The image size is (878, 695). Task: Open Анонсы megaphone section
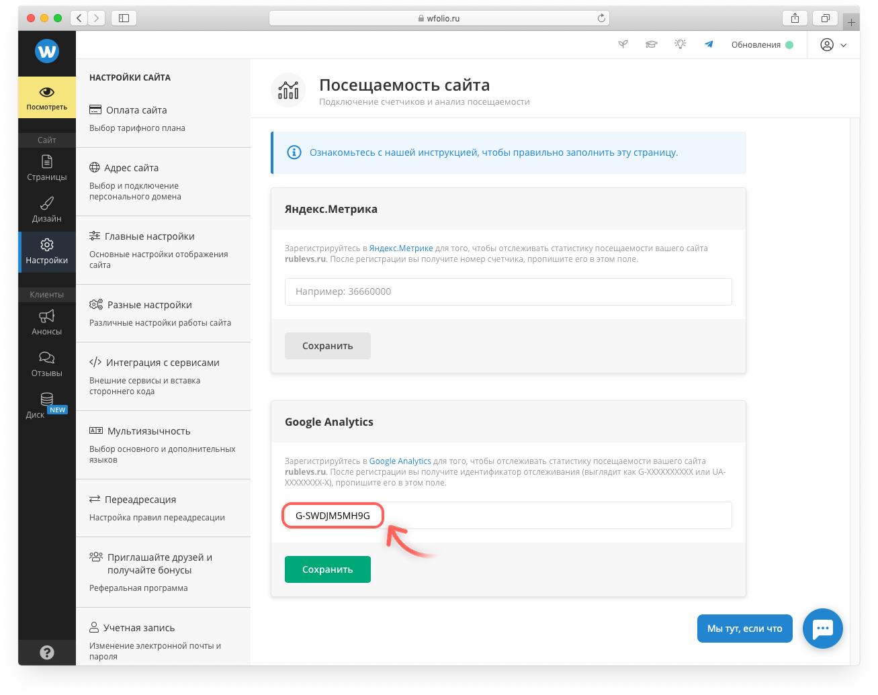pos(47,322)
